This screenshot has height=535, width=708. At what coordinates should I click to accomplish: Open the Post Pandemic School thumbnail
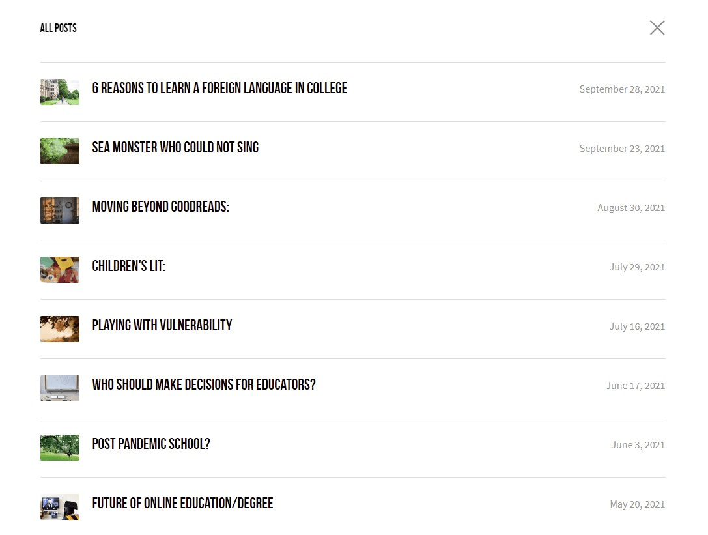point(60,448)
